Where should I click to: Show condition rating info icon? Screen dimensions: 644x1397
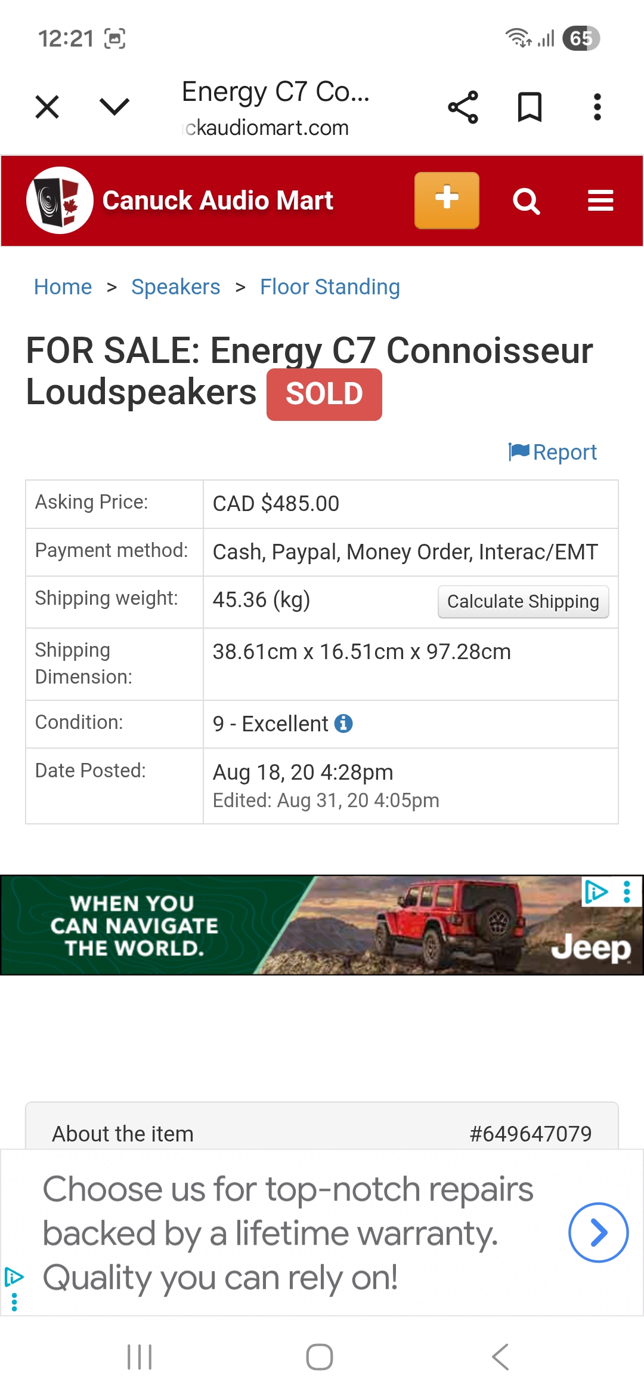click(x=343, y=724)
